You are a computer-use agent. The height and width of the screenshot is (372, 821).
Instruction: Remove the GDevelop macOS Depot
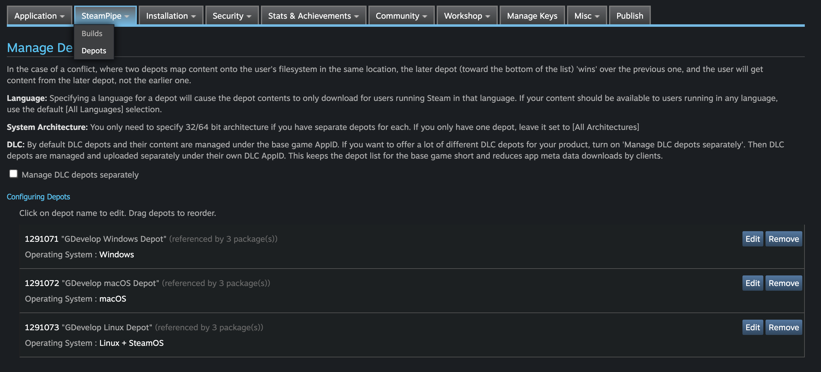783,283
